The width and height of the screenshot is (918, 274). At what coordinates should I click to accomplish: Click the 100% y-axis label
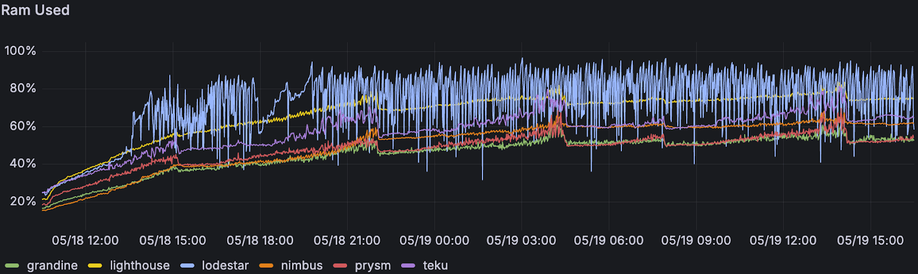pos(20,51)
